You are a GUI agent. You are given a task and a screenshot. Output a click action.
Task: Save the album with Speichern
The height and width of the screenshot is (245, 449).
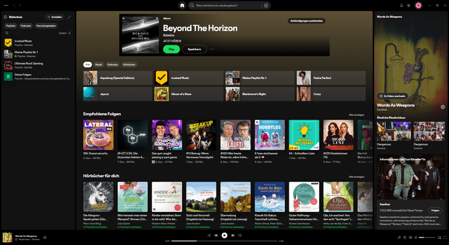click(x=194, y=49)
